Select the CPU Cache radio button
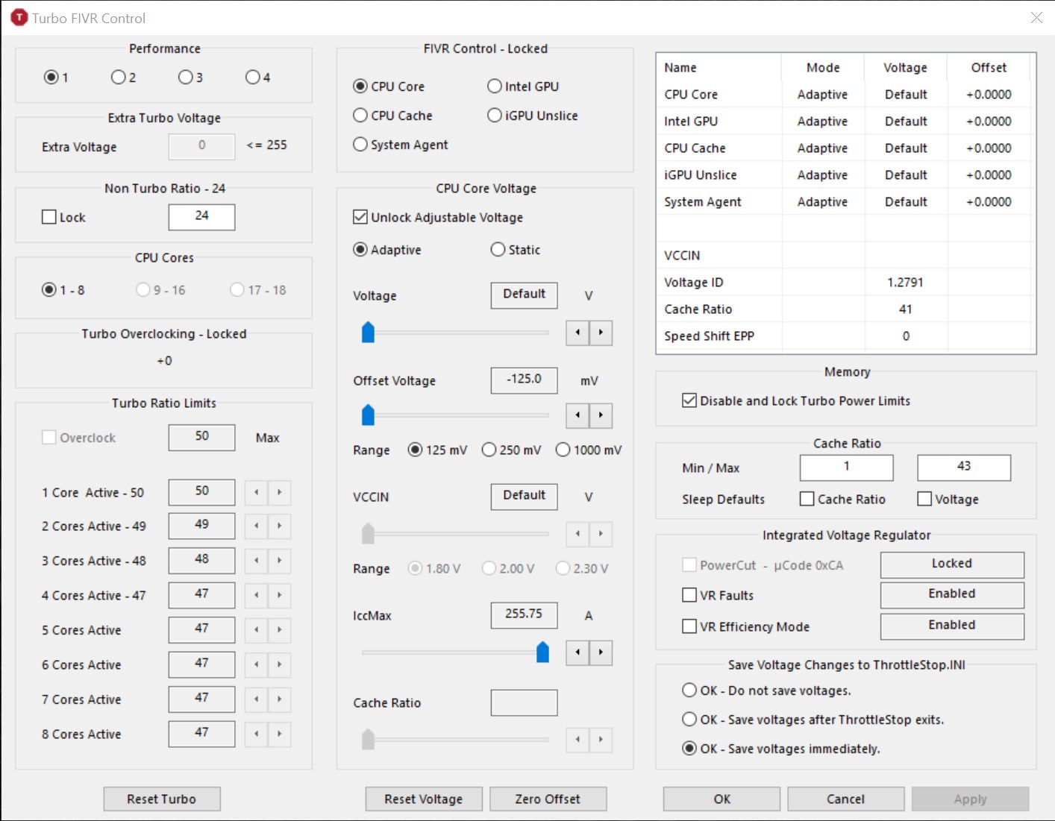The width and height of the screenshot is (1055, 821). pyautogui.click(x=360, y=116)
